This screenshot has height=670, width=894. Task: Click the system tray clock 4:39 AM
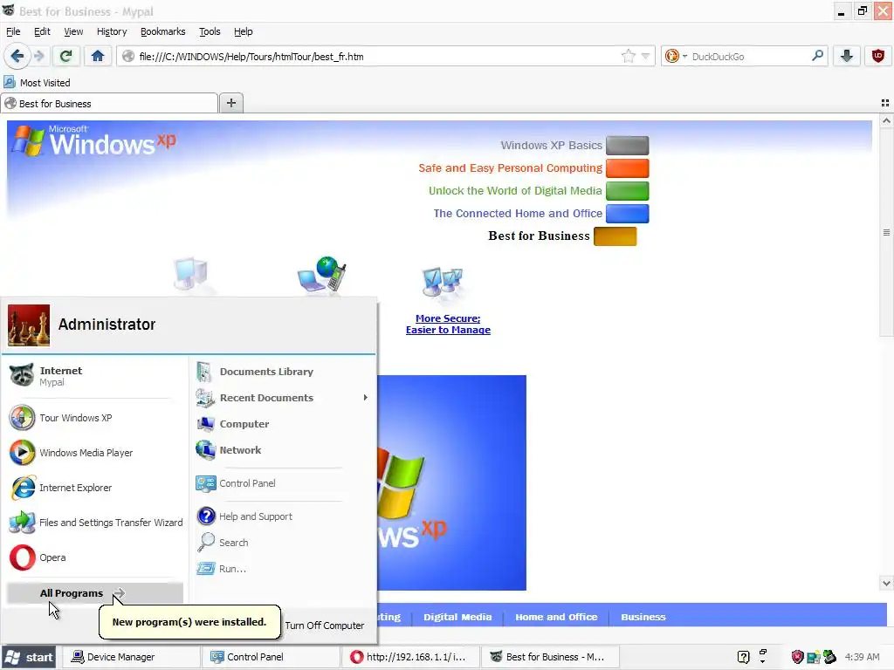tap(862, 657)
